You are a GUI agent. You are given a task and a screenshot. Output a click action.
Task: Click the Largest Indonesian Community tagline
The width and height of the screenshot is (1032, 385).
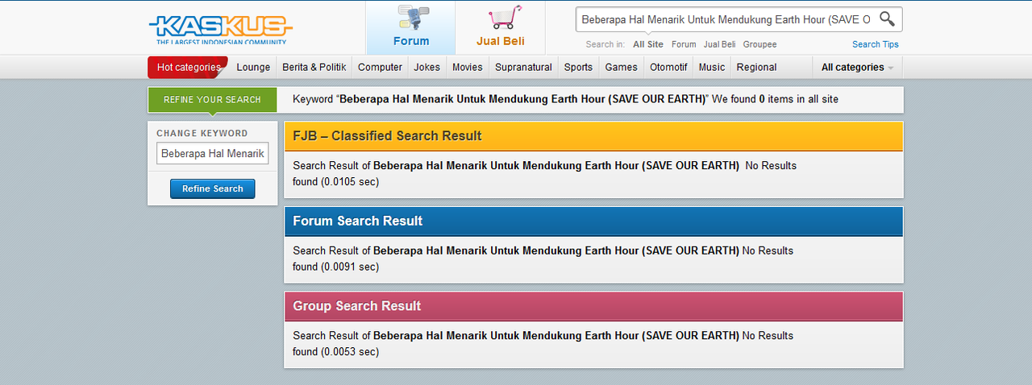pos(220,41)
